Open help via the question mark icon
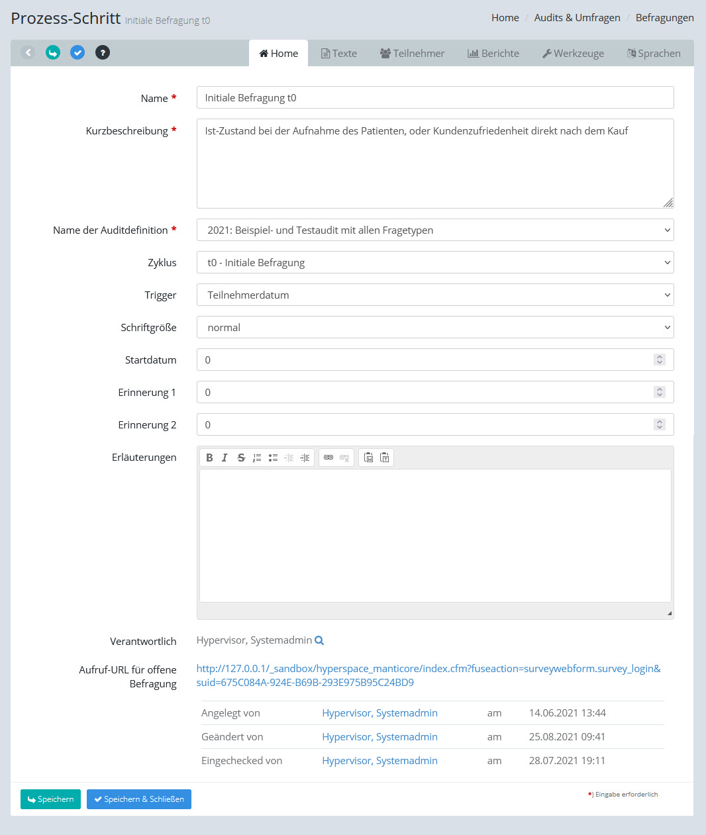The image size is (706, 835). [x=102, y=52]
